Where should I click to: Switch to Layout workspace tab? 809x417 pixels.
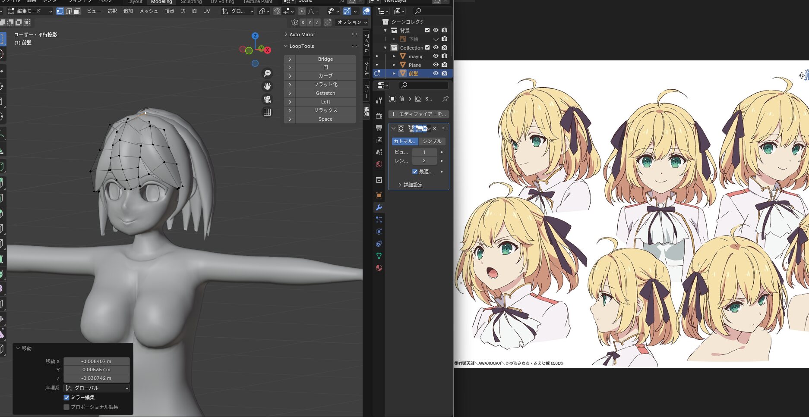point(135,2)
